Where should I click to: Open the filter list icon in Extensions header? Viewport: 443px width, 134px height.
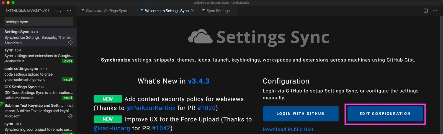(x=59, y=11)
